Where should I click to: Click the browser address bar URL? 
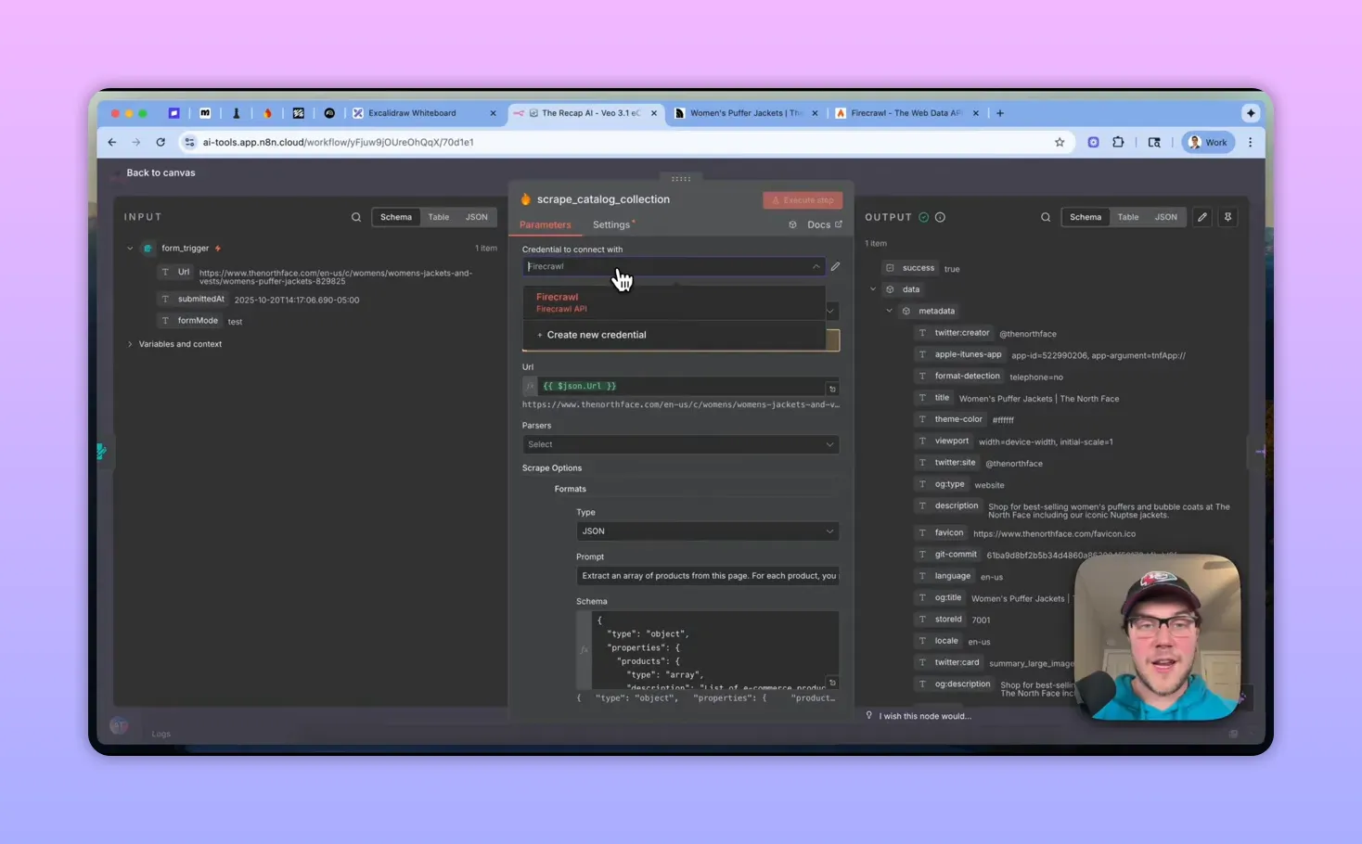tap(339, 142)
